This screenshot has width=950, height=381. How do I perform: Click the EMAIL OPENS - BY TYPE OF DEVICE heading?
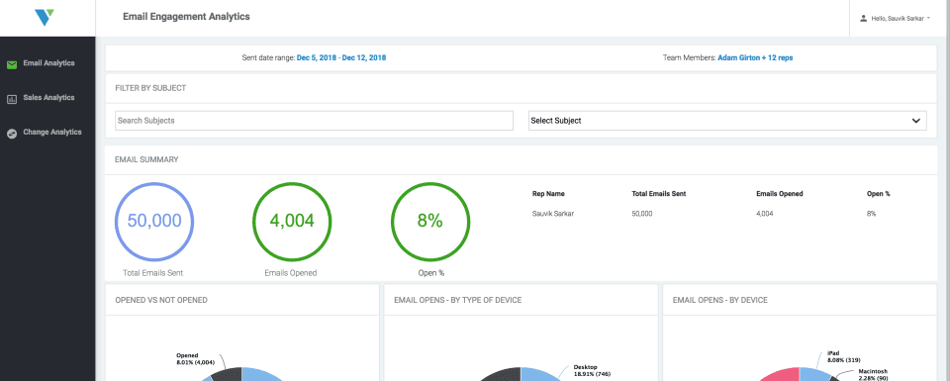[x=457, y=300]
